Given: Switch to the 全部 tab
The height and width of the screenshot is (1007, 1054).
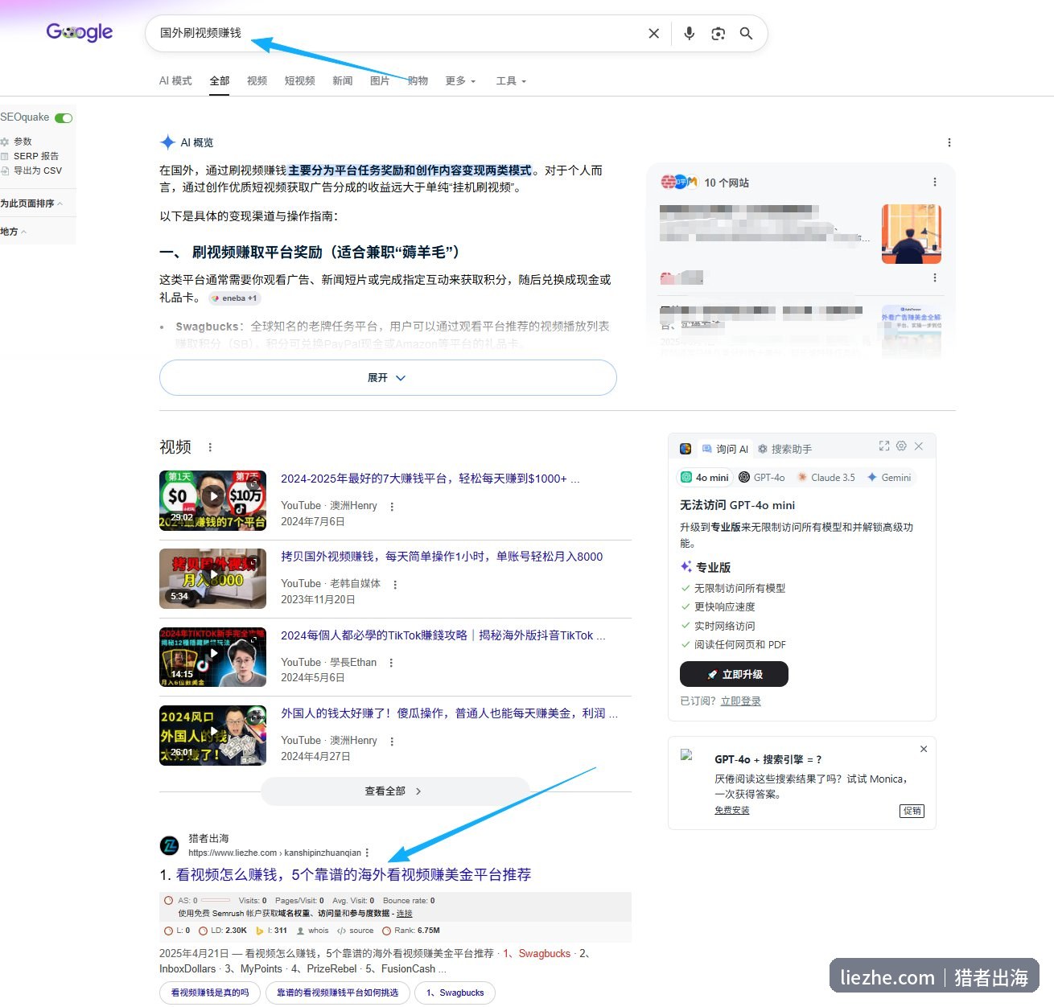Looking at the screenshot, I should (x=220, y=81).
